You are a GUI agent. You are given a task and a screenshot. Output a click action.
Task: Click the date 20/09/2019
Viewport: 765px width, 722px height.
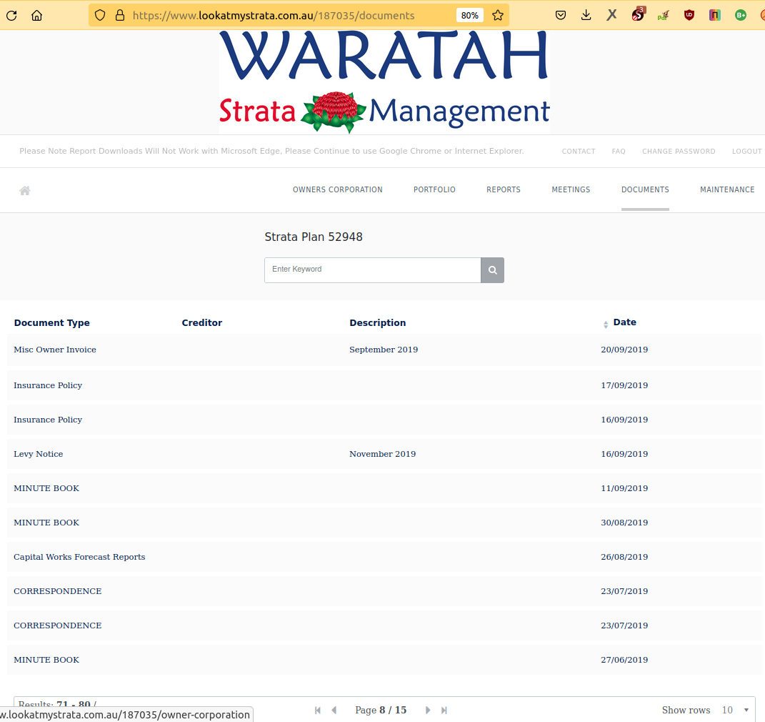tap(624, 350)
